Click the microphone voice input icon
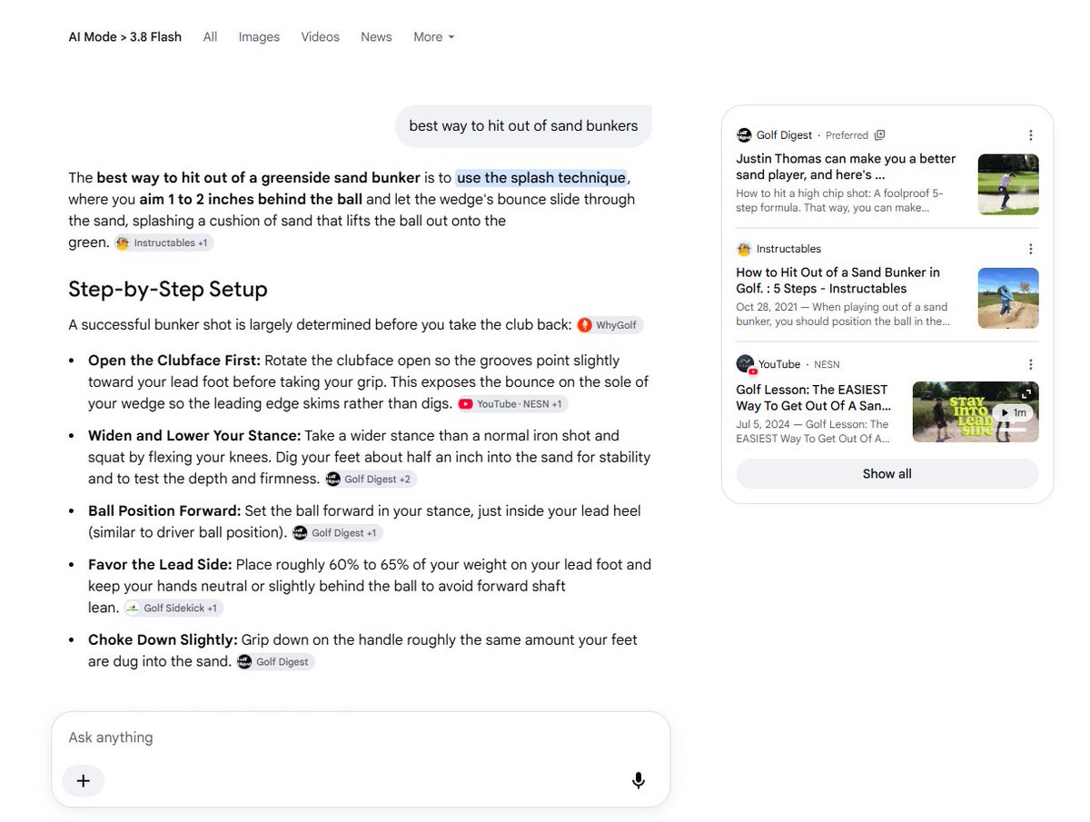Screen dimensions: 1090x822 point(639,780)
